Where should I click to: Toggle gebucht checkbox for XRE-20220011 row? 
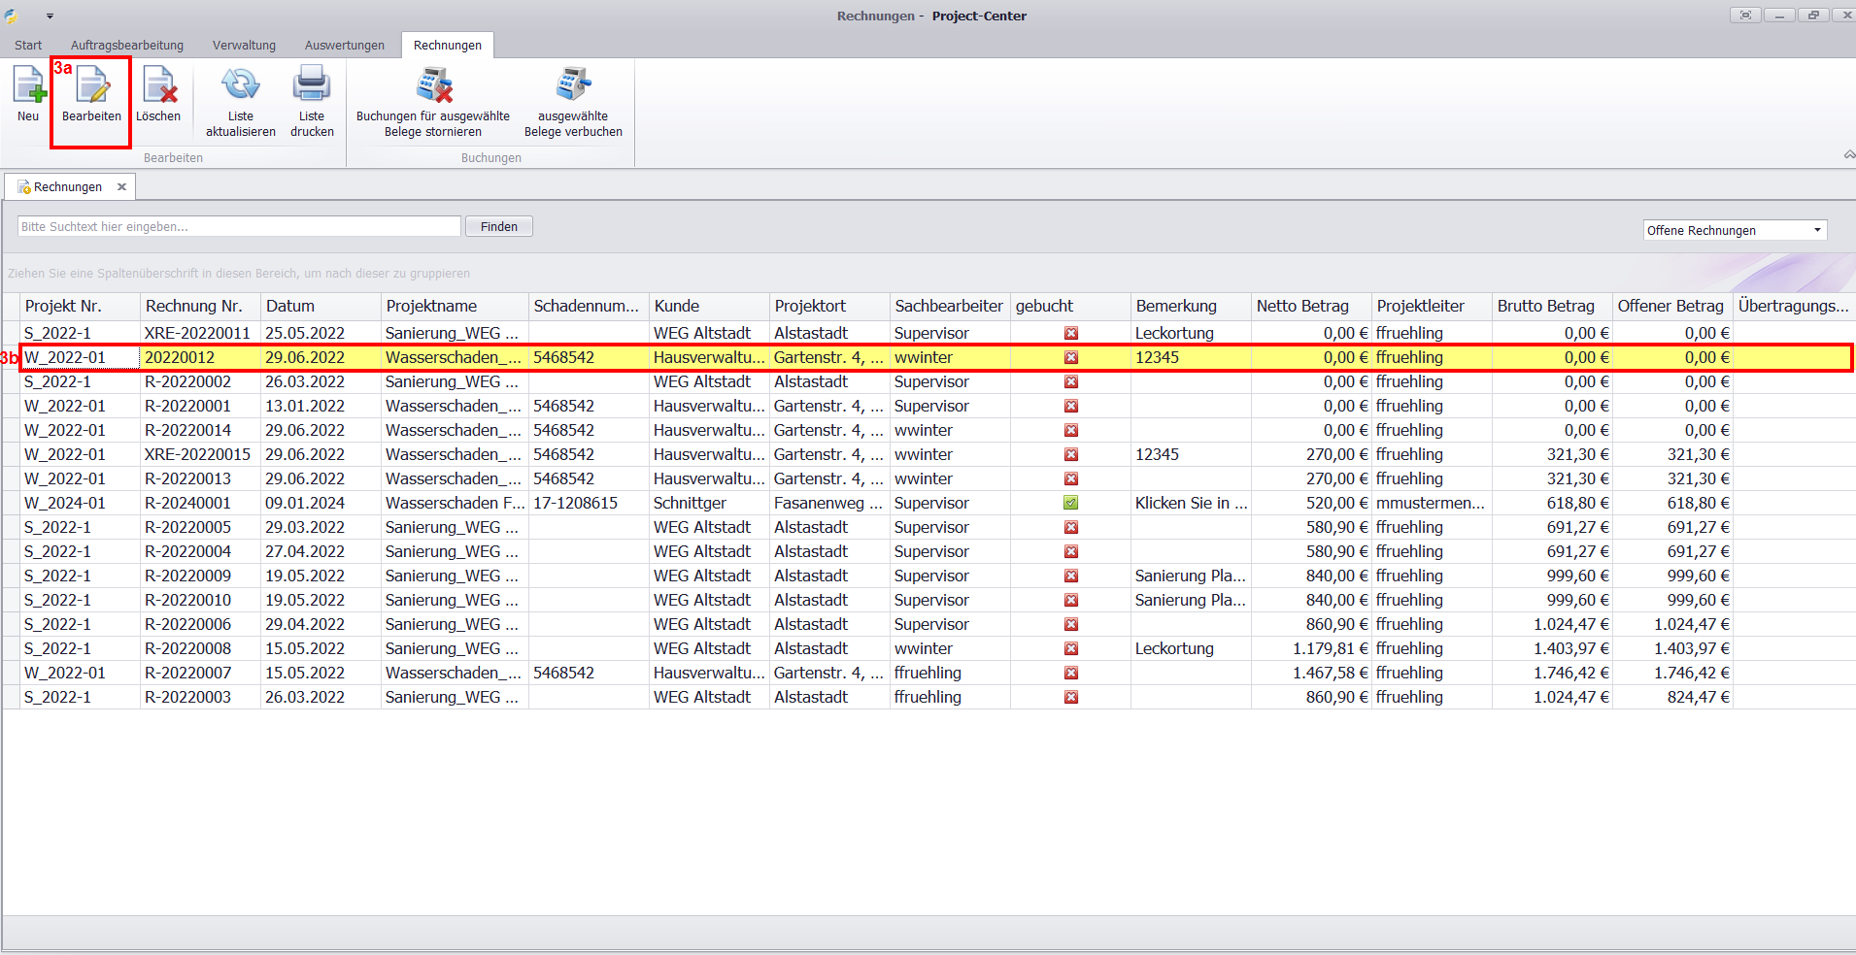1070,333
